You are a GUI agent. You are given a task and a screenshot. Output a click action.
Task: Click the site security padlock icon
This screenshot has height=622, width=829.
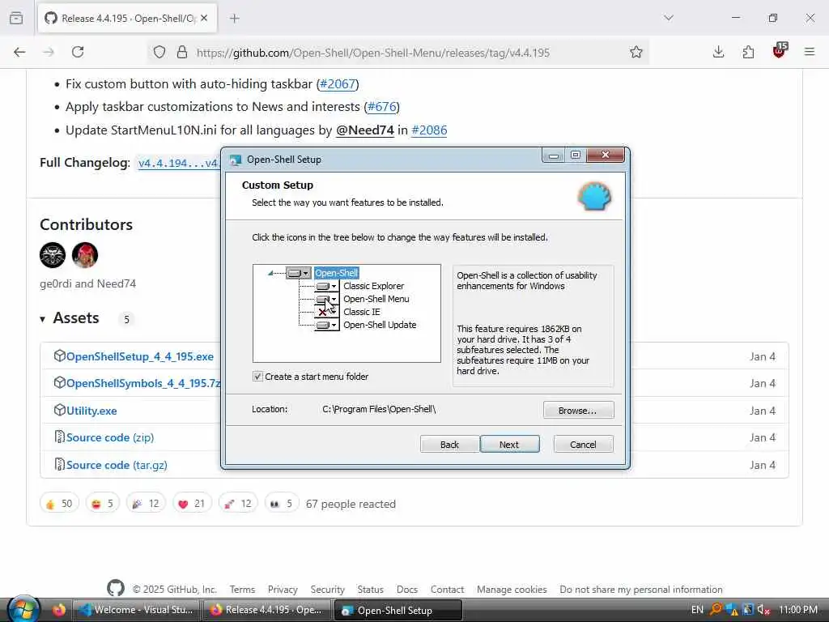(182, 52)
